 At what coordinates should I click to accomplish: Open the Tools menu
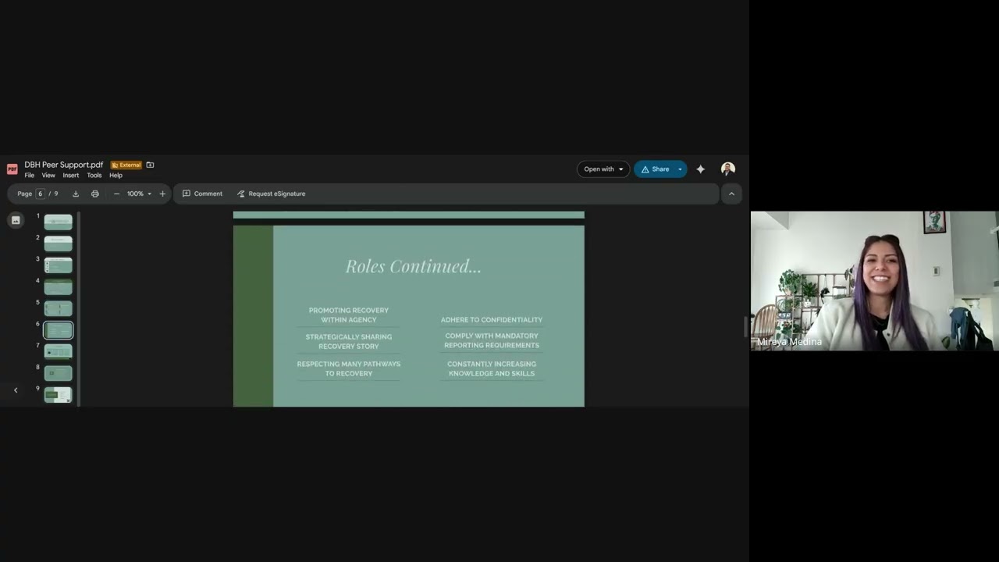tap(94, 176)
